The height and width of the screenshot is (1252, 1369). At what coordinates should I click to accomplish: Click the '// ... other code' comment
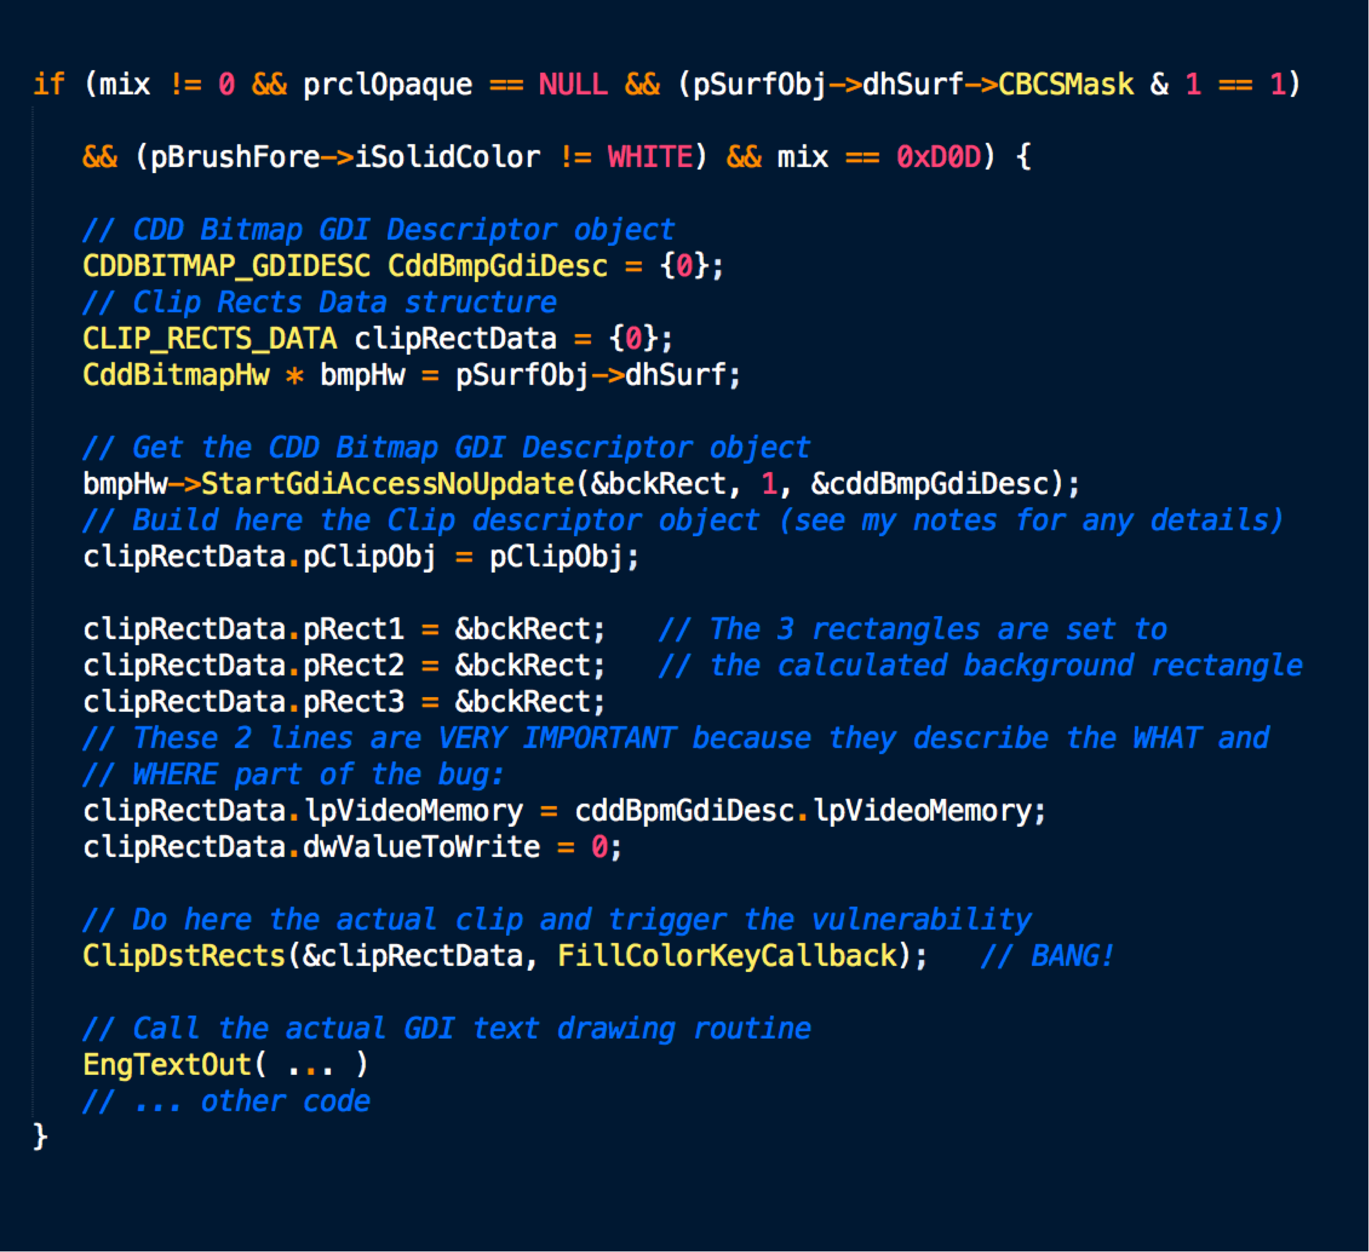(x=226, y=1102)
